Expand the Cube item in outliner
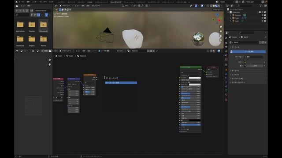Image resolution: width=282 pixels, height=158 pixels. point(231,18)
